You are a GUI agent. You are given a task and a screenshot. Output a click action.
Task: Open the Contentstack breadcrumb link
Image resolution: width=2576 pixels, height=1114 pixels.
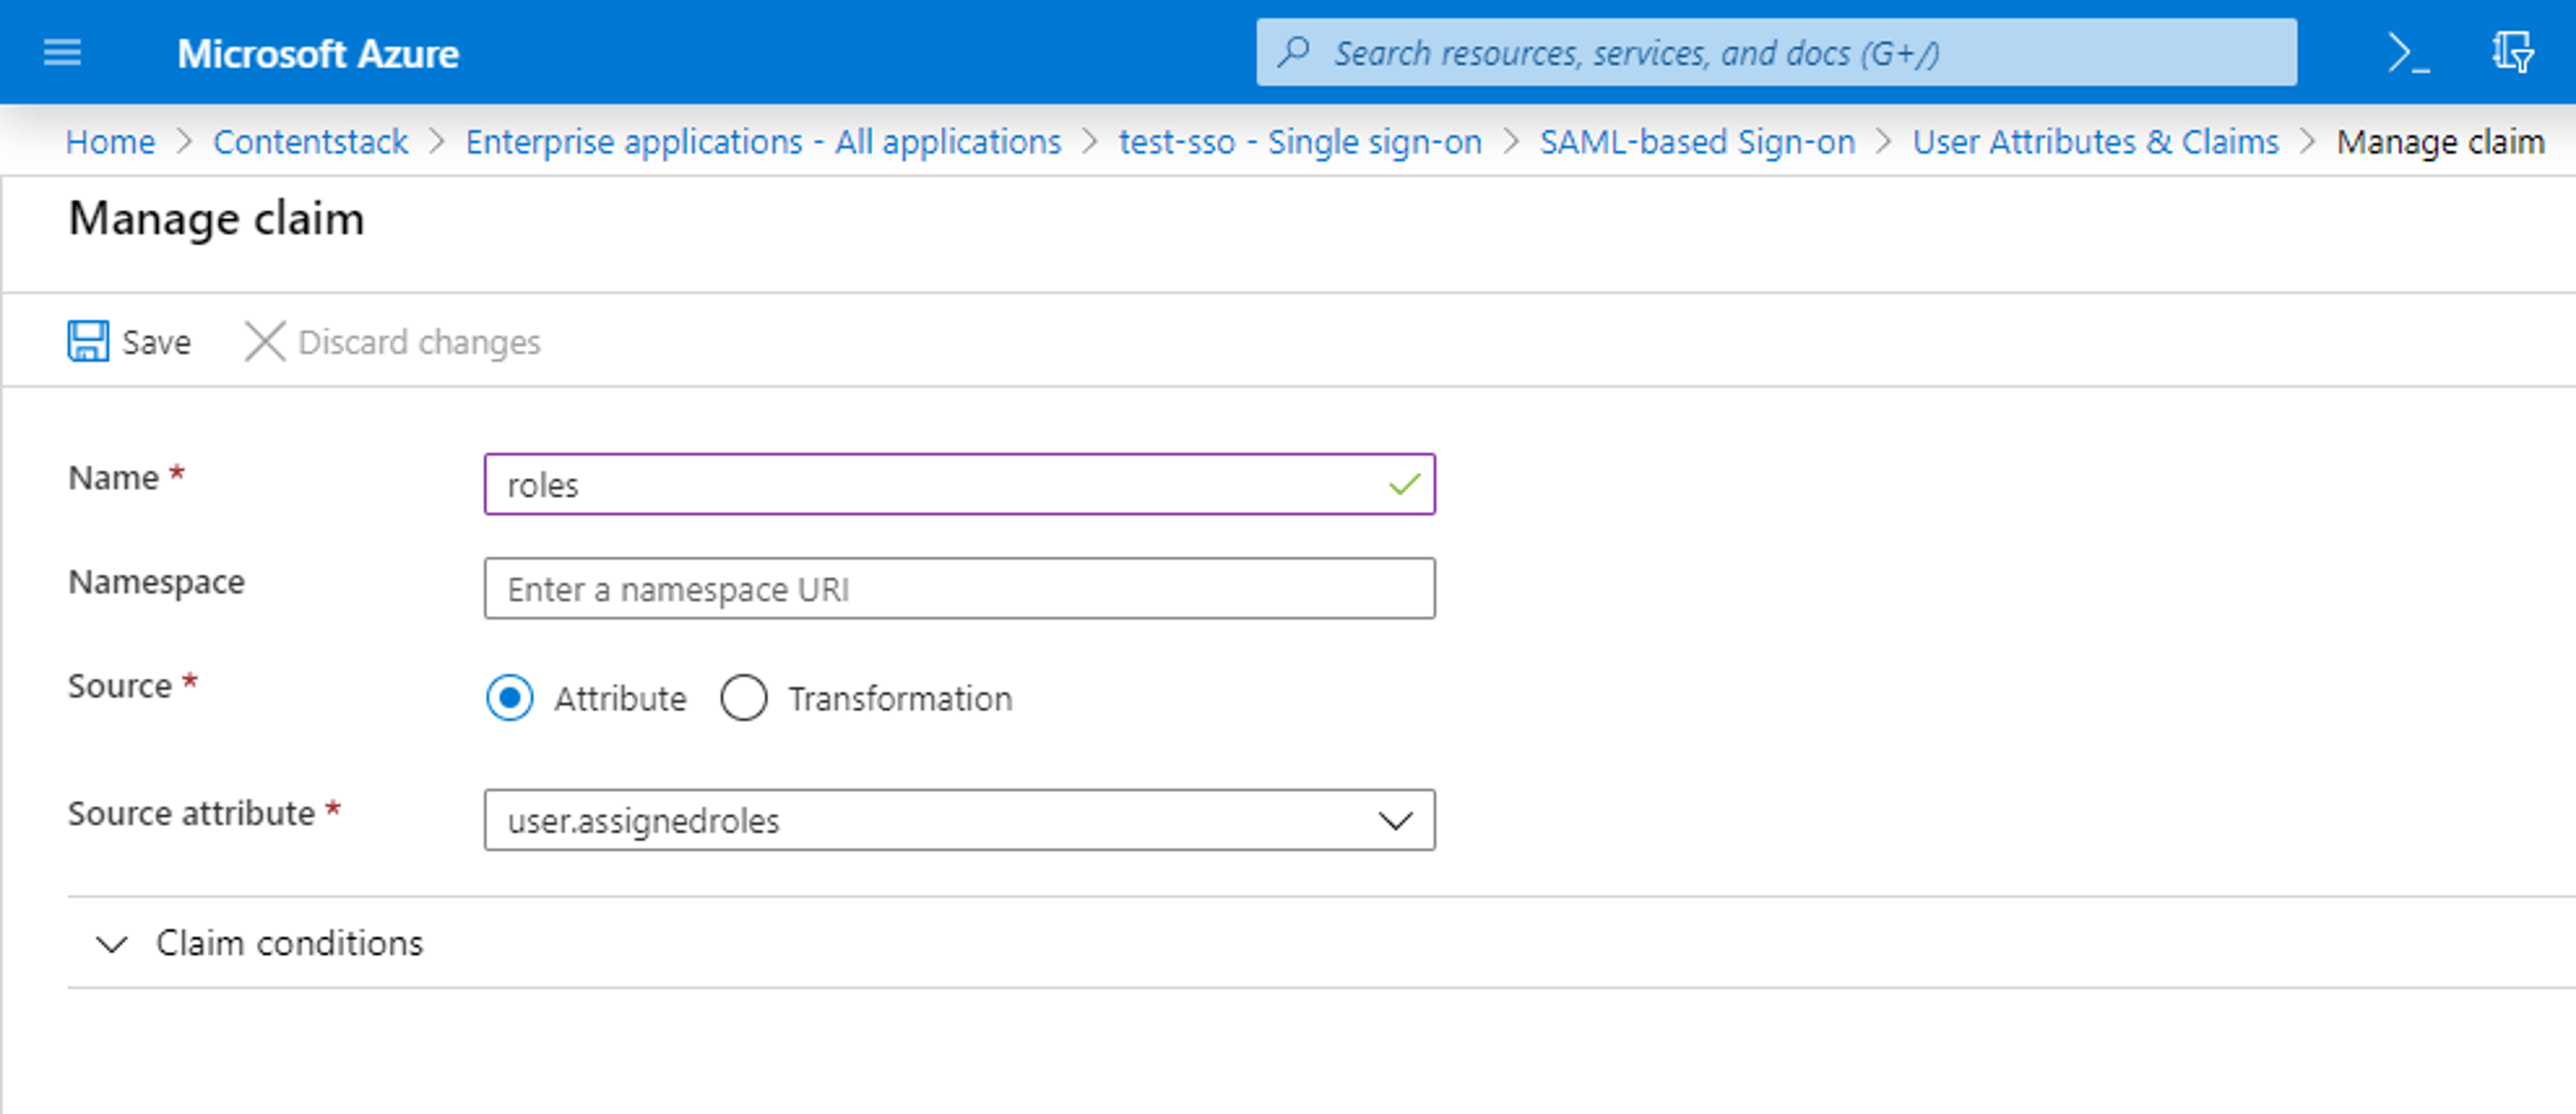(310, 142)
